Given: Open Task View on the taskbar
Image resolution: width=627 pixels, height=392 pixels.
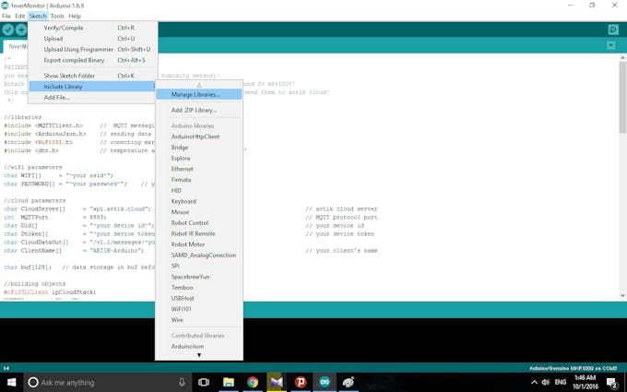Looking at the screenshot, I should pyautogui.click(x=204, y=382).
